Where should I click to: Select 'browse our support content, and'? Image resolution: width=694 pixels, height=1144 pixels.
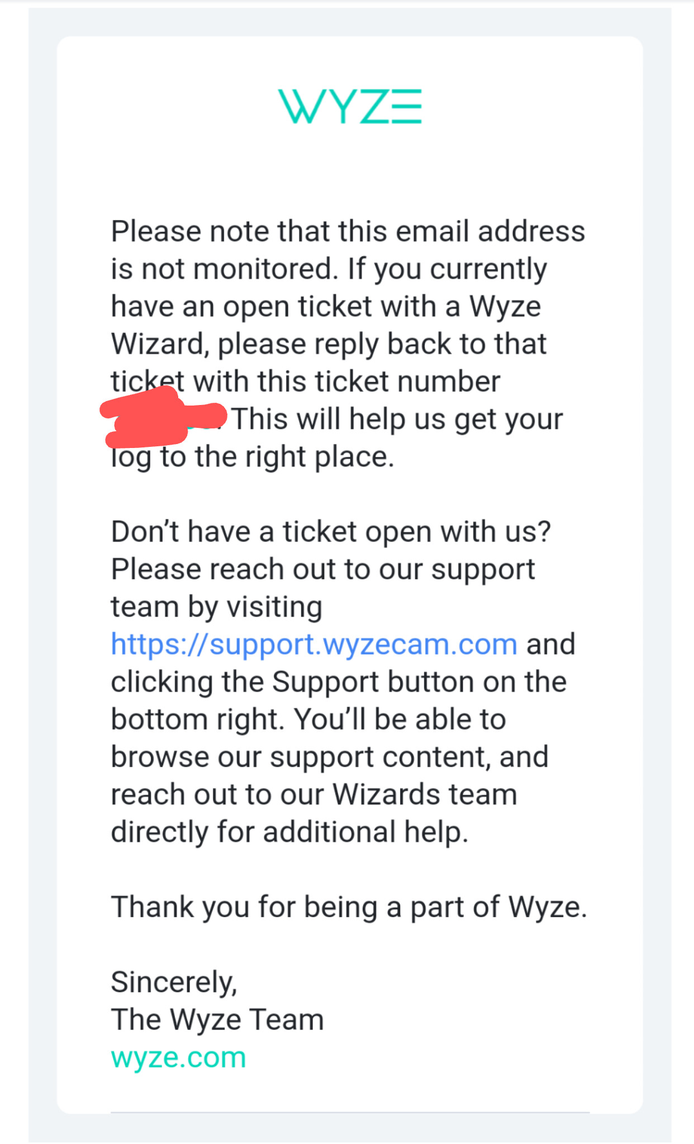click(x=330, y=757)
